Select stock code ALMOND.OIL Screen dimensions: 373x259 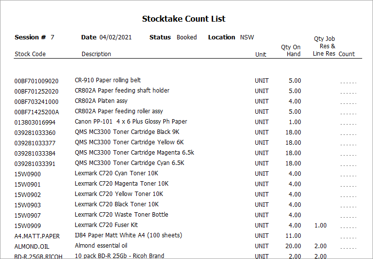(x=31, y=247)
